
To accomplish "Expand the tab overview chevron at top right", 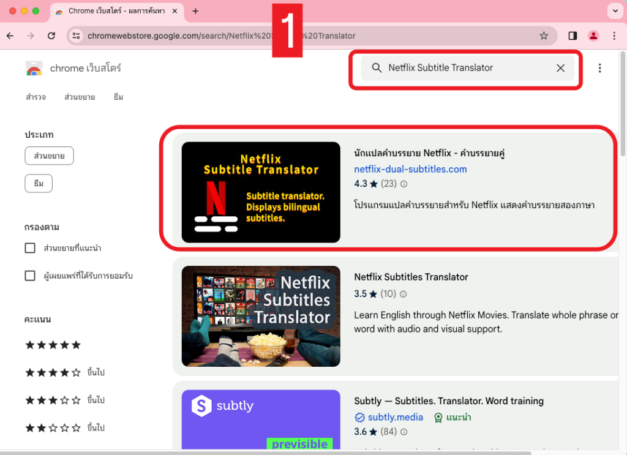I will point(615,12).
